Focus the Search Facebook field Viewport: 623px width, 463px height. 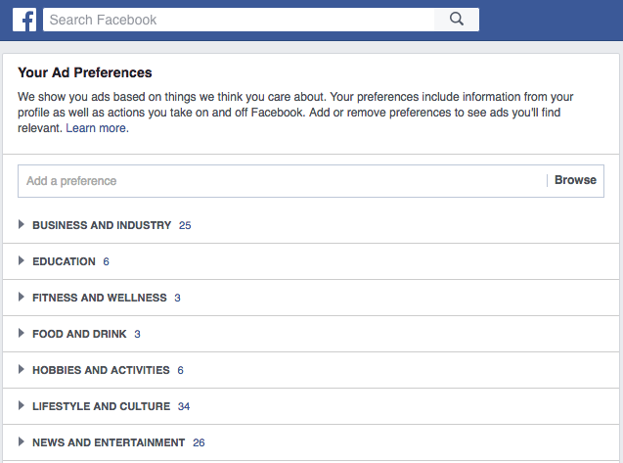pyautogui.click(x=239, y=20)
